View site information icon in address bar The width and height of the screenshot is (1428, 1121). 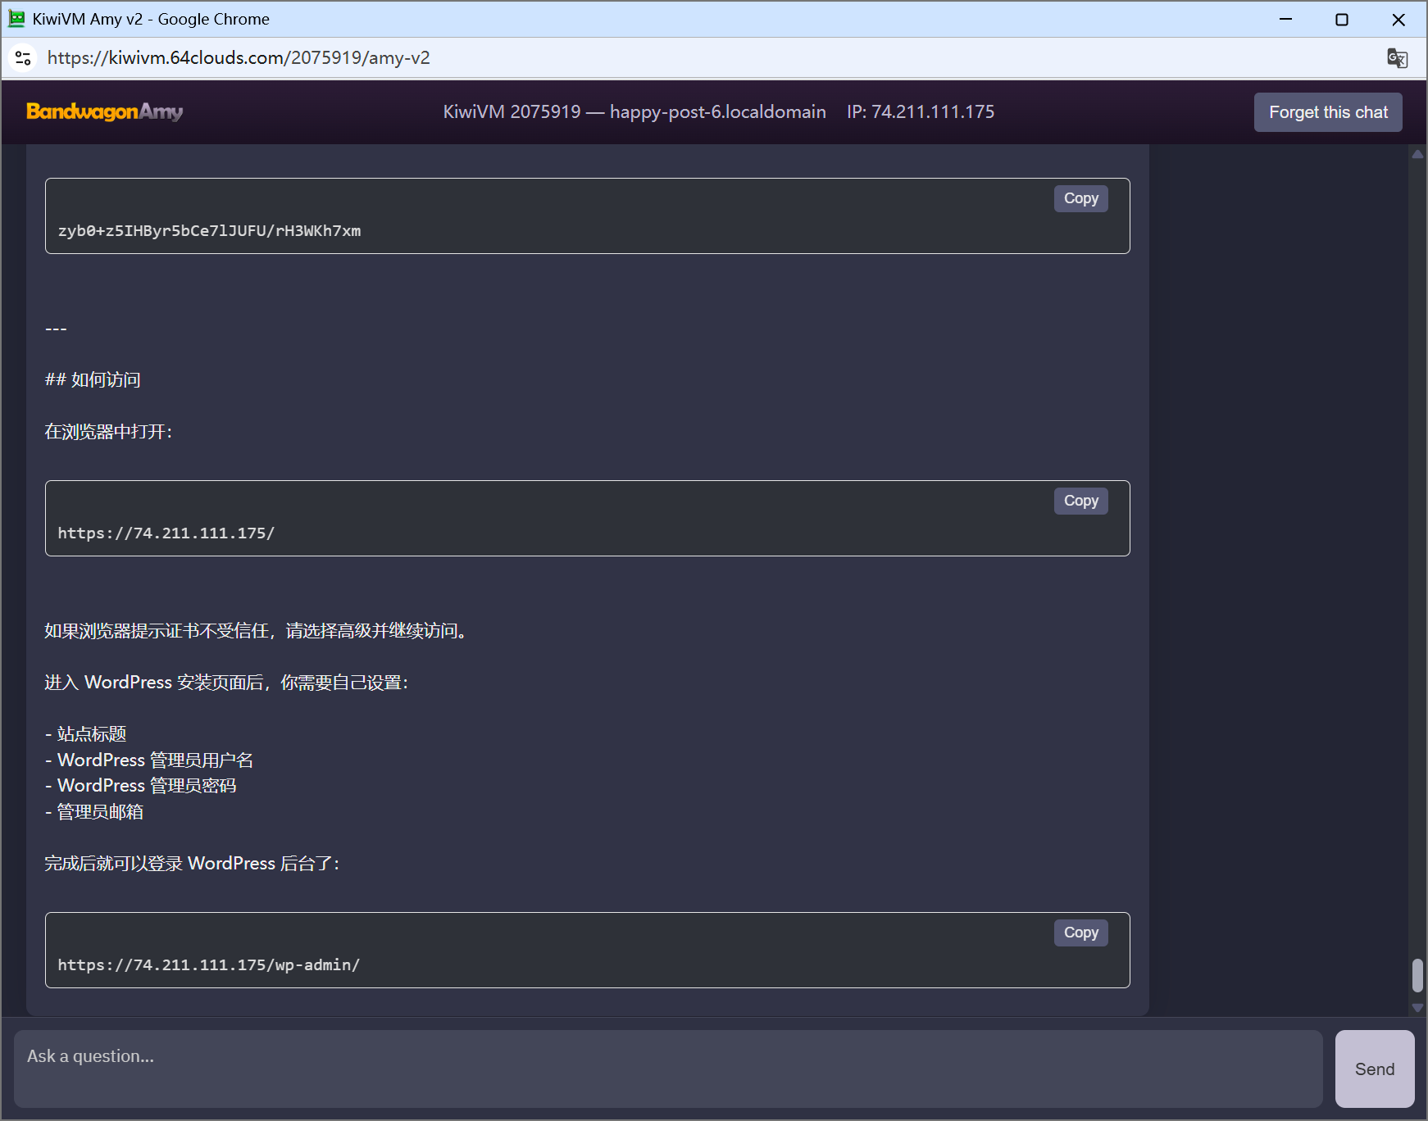(x=23, y=58)
